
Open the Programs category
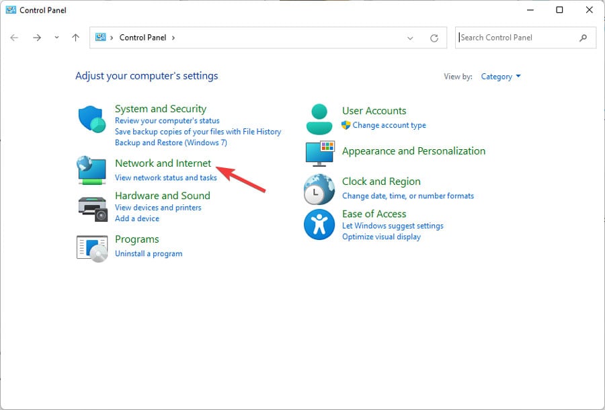coord(137,239)
